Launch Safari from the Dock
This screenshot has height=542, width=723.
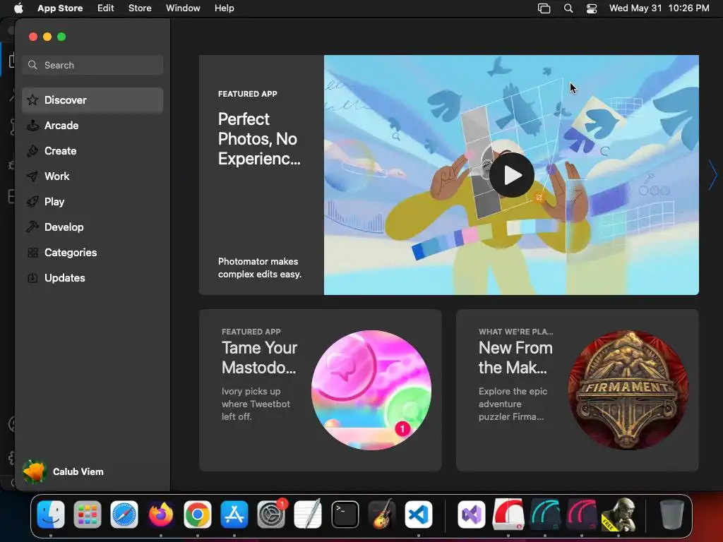pyautogui.click(x=124, y=514)
